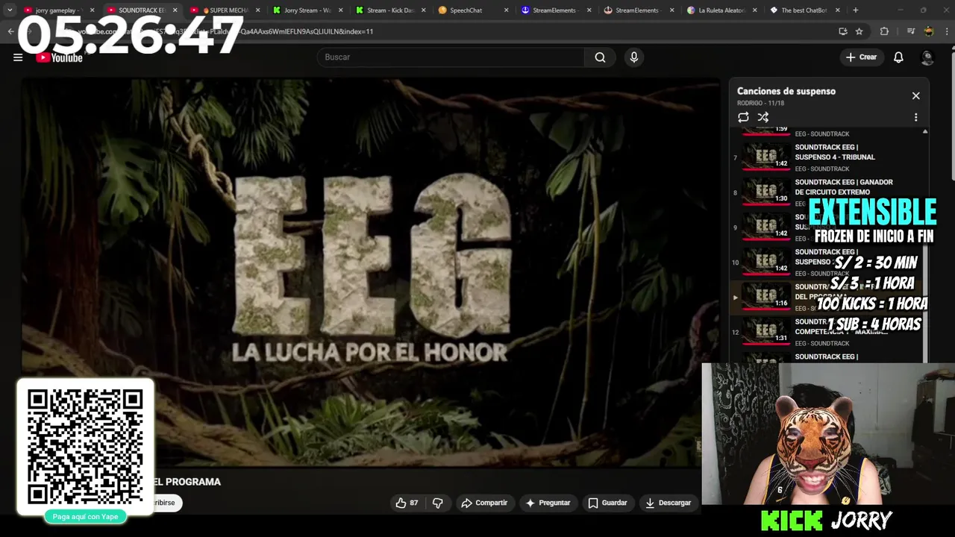Click Paga aquí con Yape button

pyautogui.click(x=85, y=516)
